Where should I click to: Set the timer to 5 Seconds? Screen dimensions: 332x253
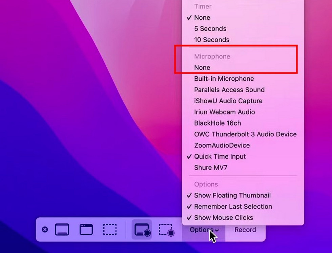tap(210, 28)
